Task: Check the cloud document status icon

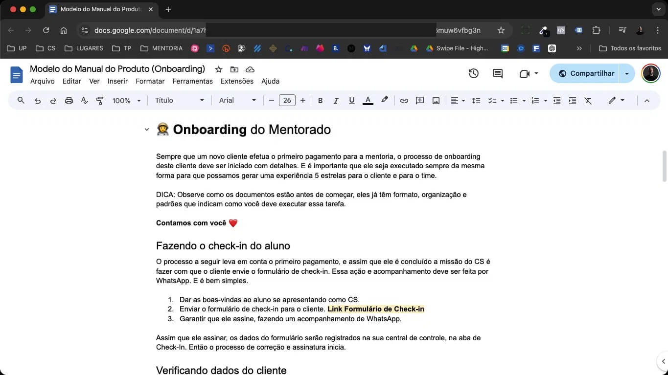Action: click(250, 69)
